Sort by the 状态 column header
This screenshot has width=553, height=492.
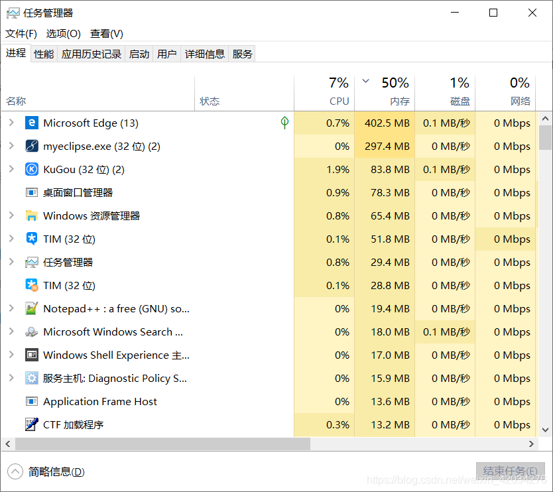coord(244,93)
